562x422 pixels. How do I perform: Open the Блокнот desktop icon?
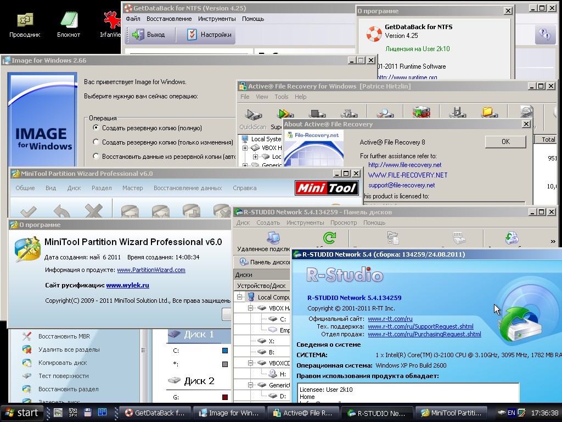69,24
